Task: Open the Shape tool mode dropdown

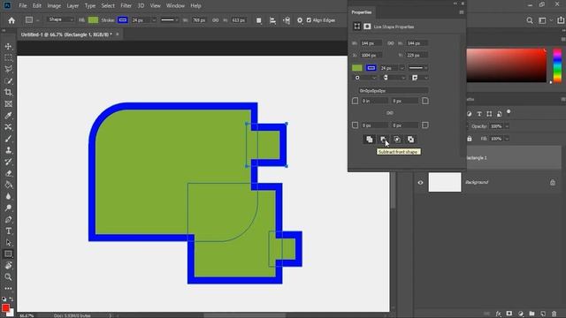Action: (x=60, y=19)
